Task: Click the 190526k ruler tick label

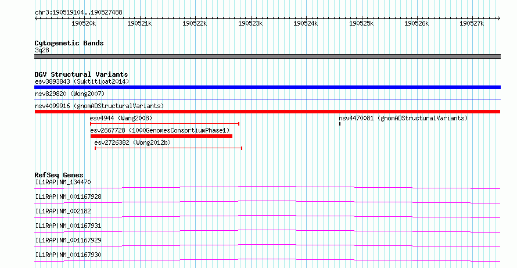Action: 417,23
